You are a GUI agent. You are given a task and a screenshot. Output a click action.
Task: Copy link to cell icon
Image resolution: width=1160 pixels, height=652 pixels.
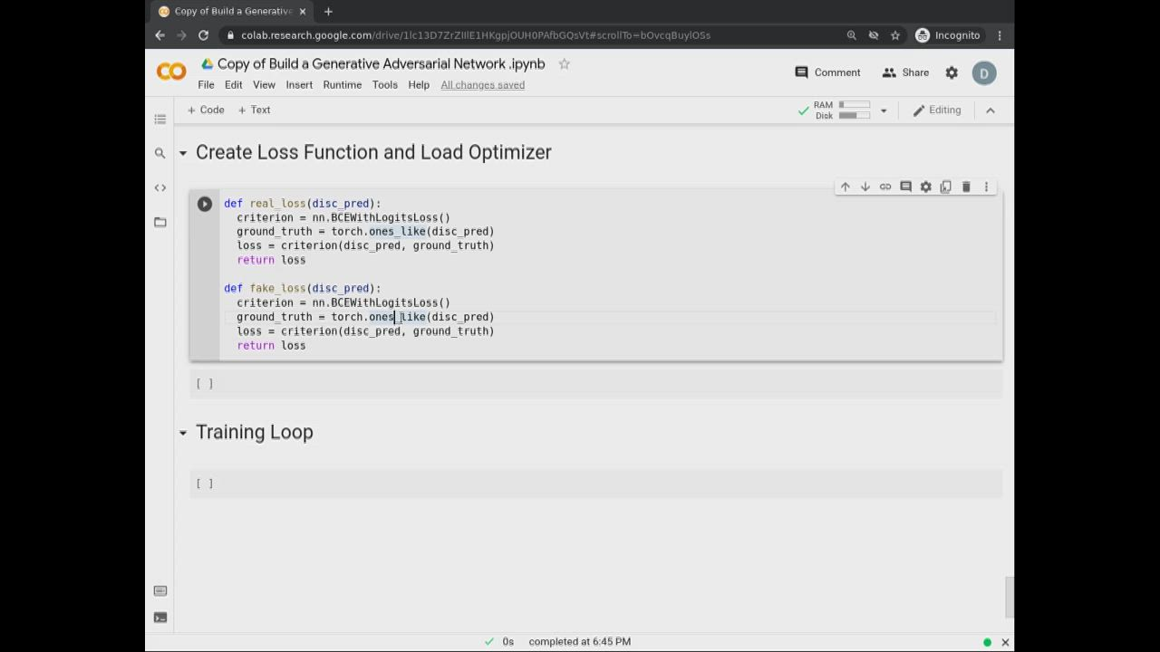tap(885, 187)
